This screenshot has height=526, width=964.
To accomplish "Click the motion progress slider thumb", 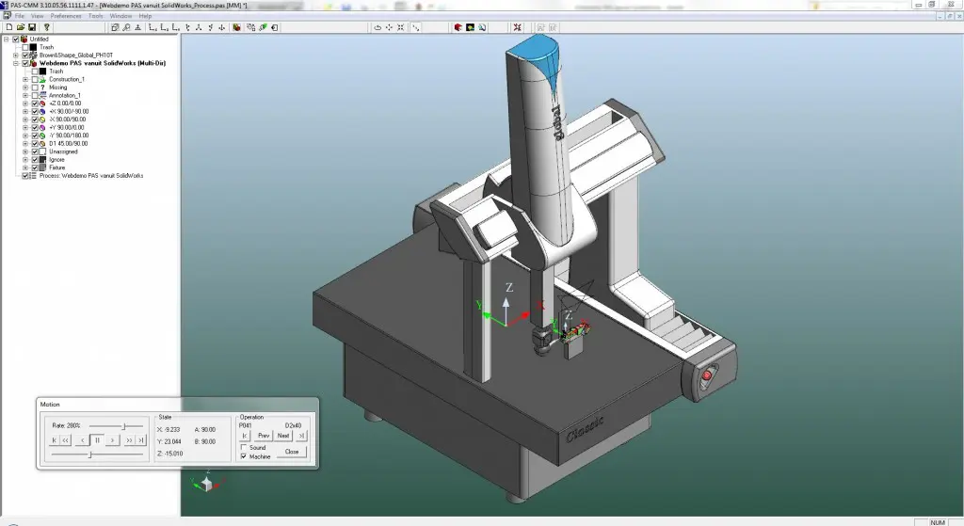I will [x=90, y=454].
